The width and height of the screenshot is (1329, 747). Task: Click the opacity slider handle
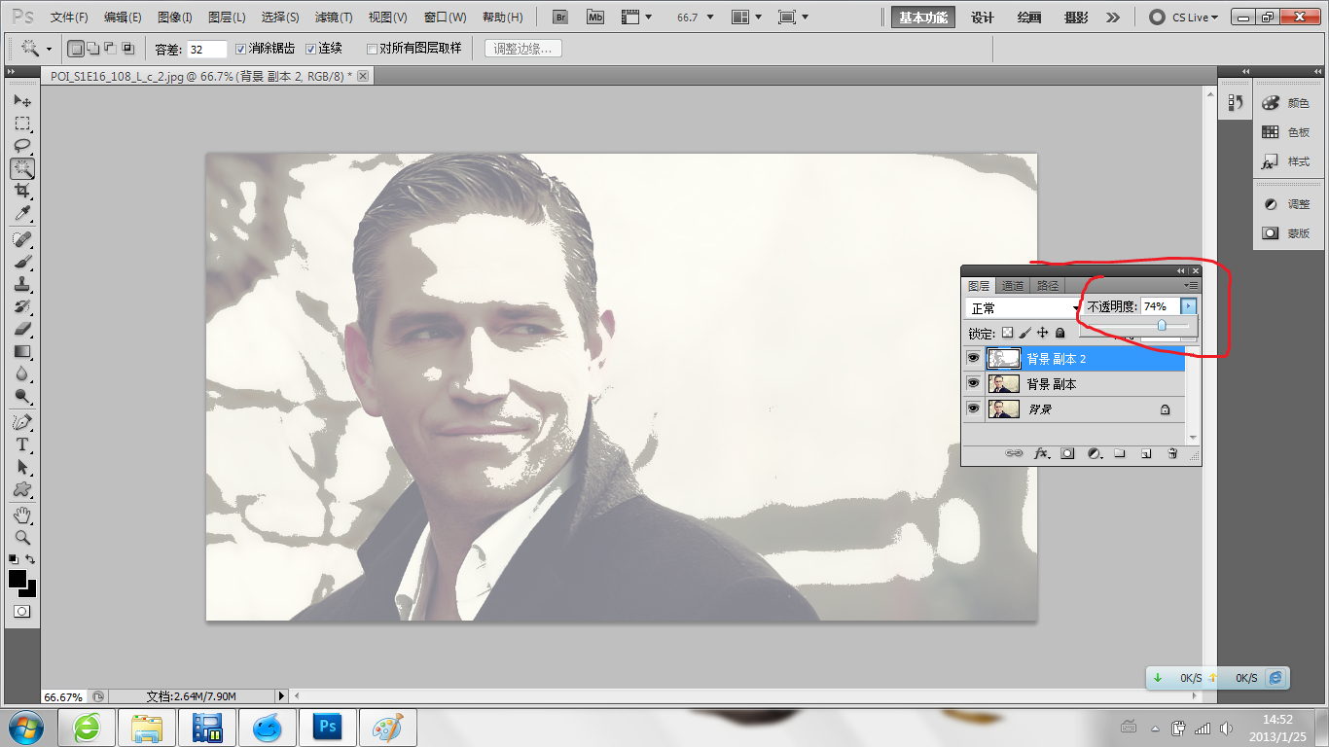click(1162, 326)
